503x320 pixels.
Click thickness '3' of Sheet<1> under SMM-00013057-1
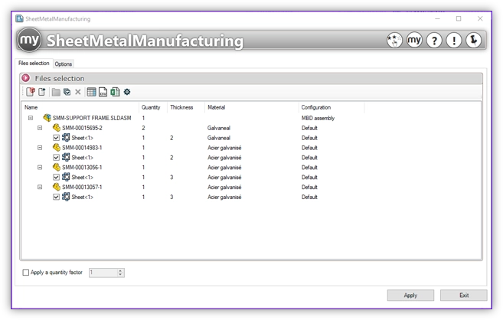pos(171,197)
